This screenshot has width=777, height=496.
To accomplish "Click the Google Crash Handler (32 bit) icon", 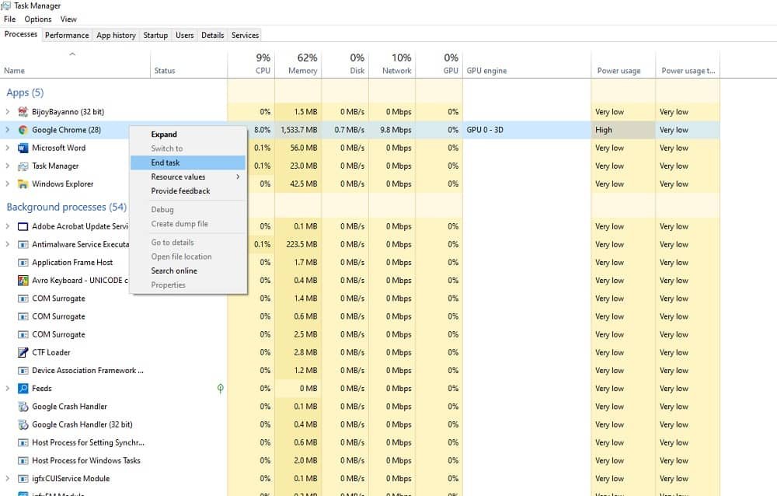I will click(23, 424).
